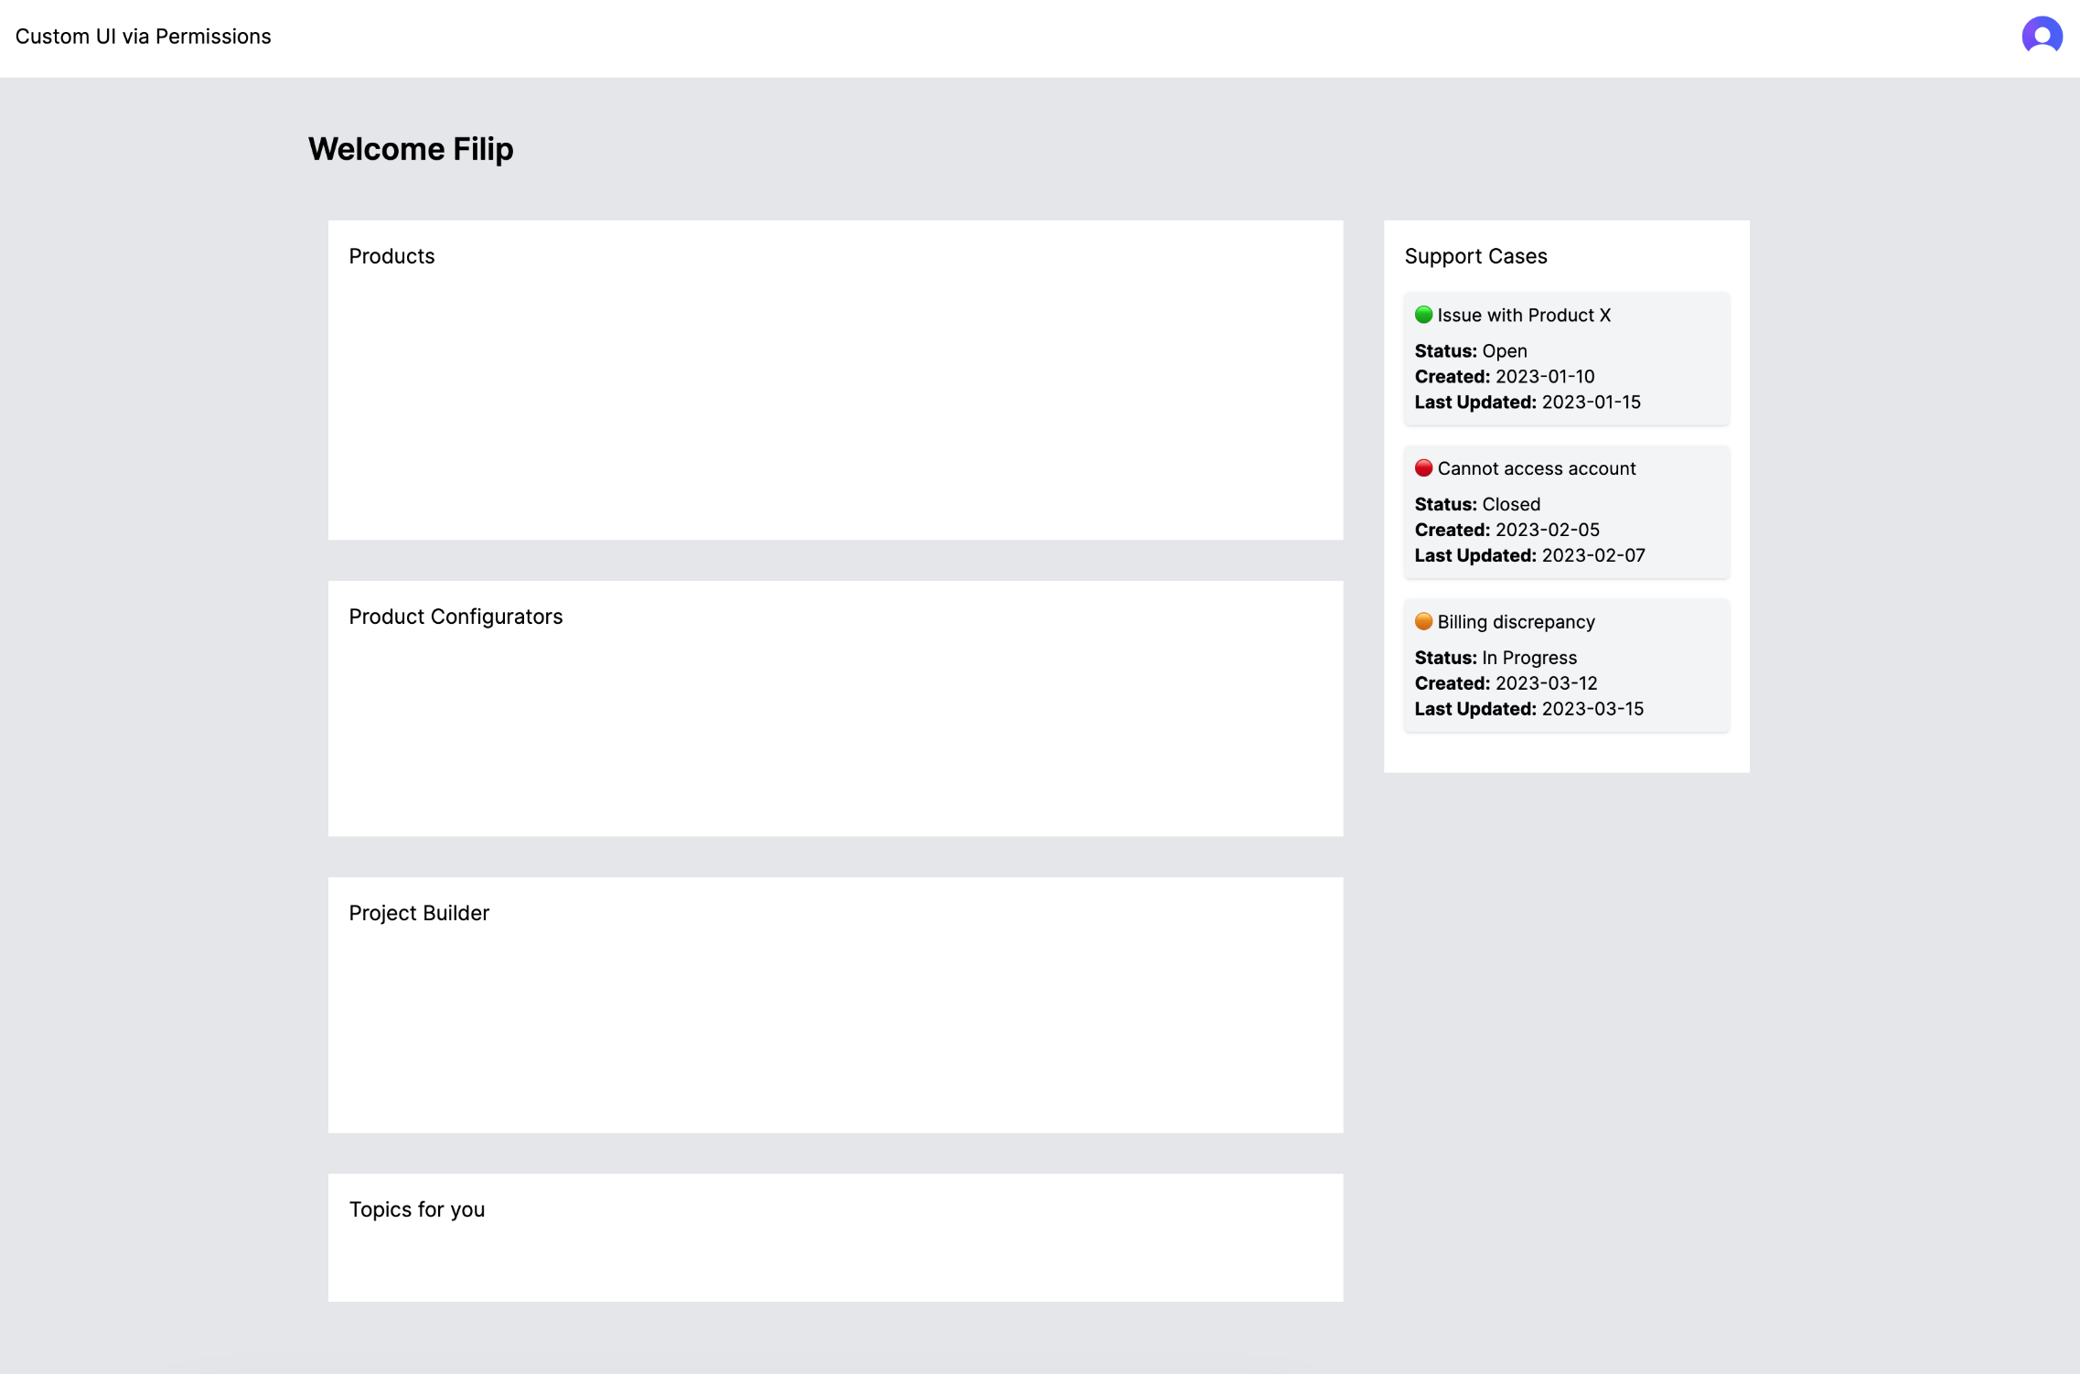The height and width of the screenshot is (1374, 2080).
Task: Open the 'Issue with Product X' support case
Action: tap(1565, 358)
